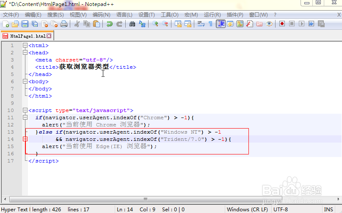Open the ? help menu
The image size is (342, 213).
point(275,15)
